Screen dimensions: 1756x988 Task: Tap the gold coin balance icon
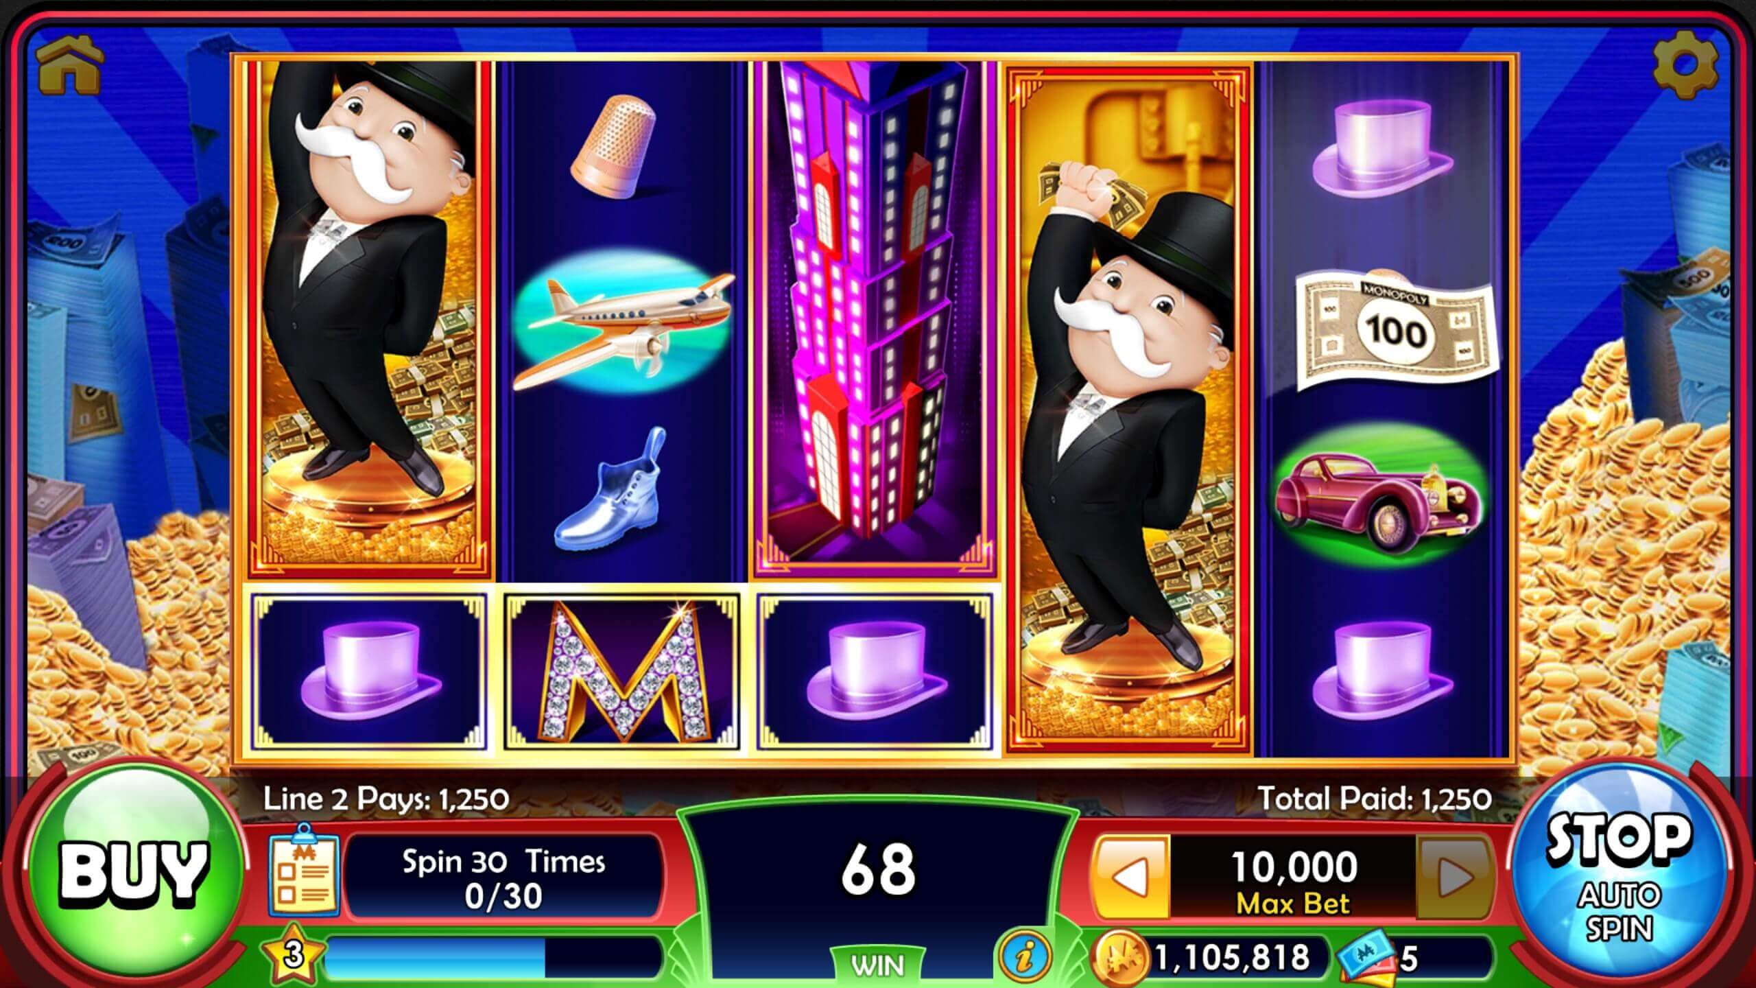[x=1121, y=956]
